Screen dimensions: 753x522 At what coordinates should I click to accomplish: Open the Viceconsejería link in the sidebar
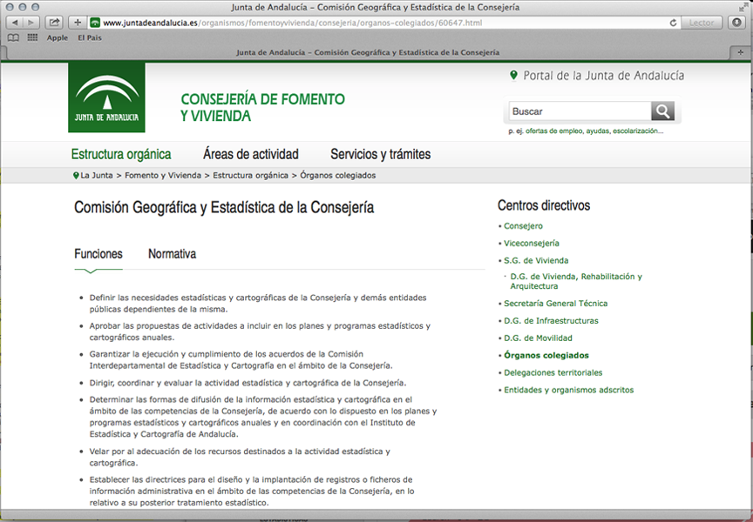(531, 244)
